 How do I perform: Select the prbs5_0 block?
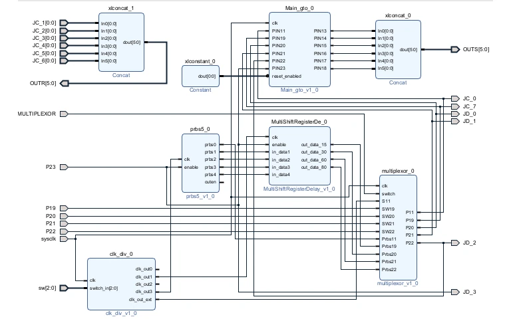(x=200, y=163)
